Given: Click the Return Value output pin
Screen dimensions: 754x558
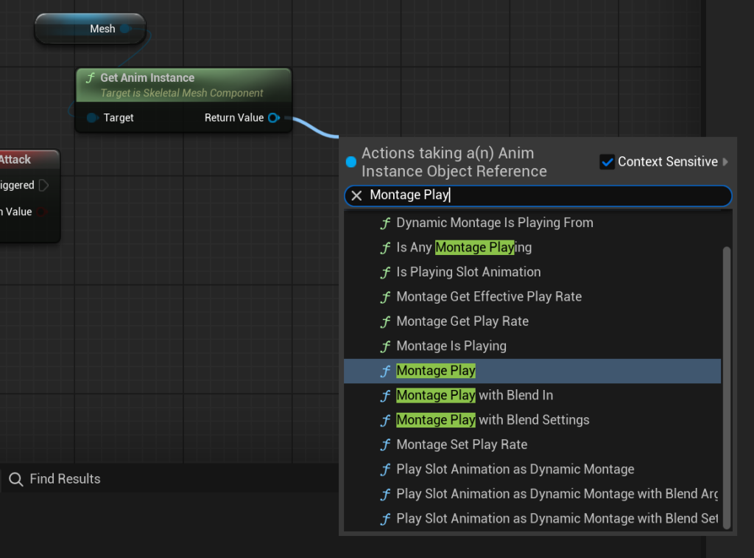Looking at the screenshot, I should pos(274,117).
